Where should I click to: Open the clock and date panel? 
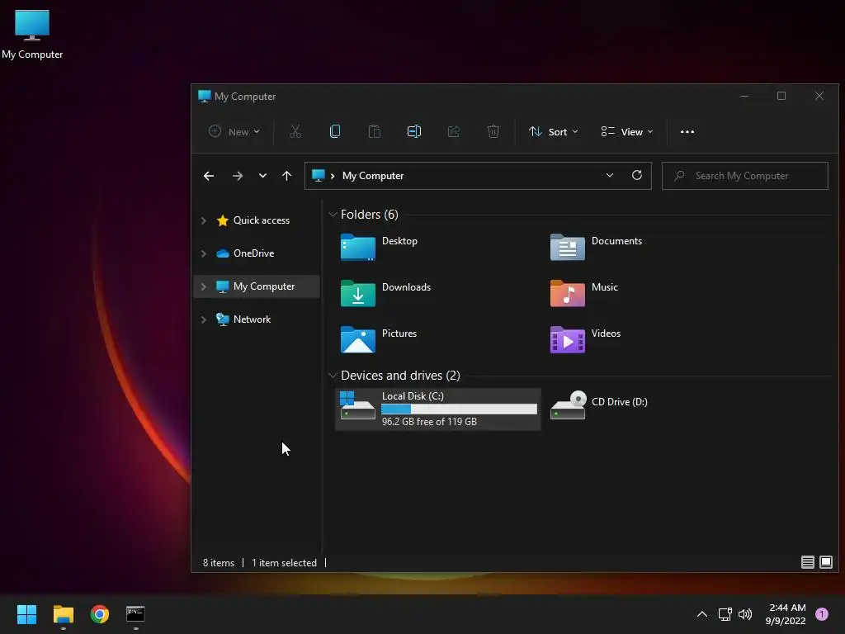click(786, 614)
